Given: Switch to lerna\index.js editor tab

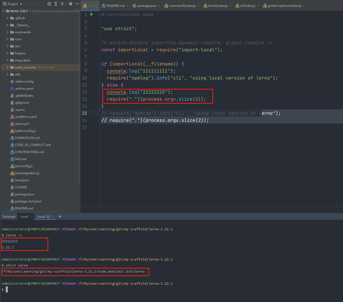Looking at the screenshot, I should (x=215, y=6).
